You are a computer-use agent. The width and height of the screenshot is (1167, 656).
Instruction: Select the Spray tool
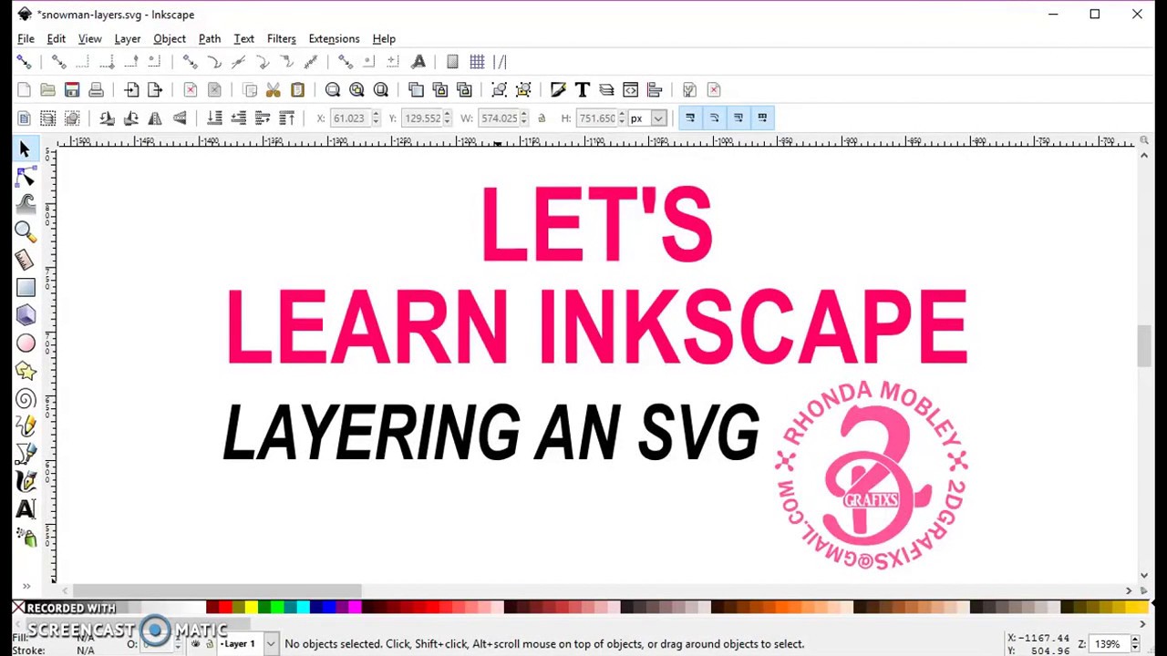25,538
